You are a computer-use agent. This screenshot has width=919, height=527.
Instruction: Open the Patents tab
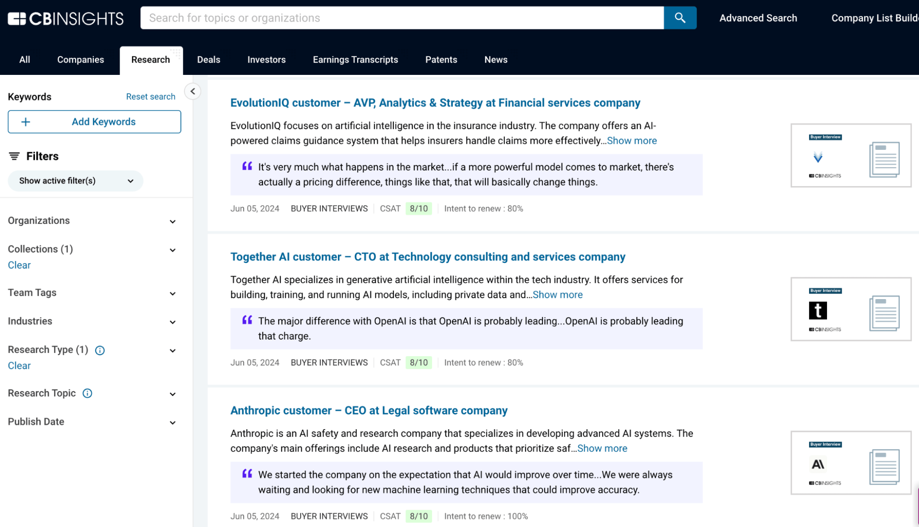click(440, 59)
